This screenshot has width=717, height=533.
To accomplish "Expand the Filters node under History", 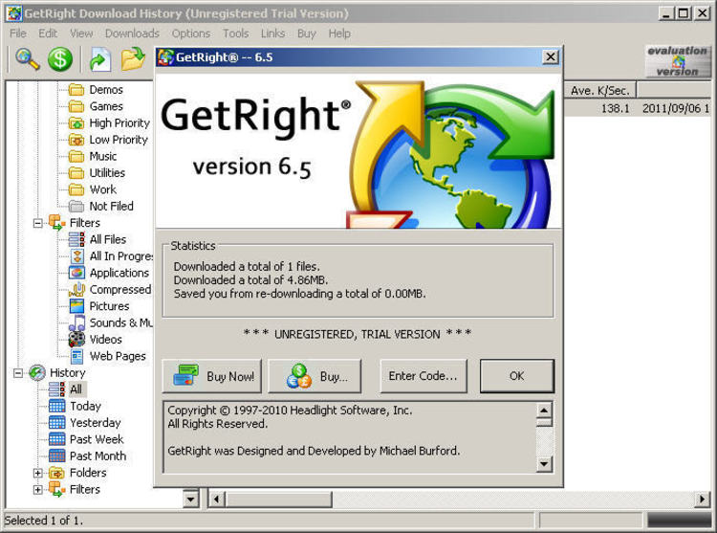I will coord(38,490).
